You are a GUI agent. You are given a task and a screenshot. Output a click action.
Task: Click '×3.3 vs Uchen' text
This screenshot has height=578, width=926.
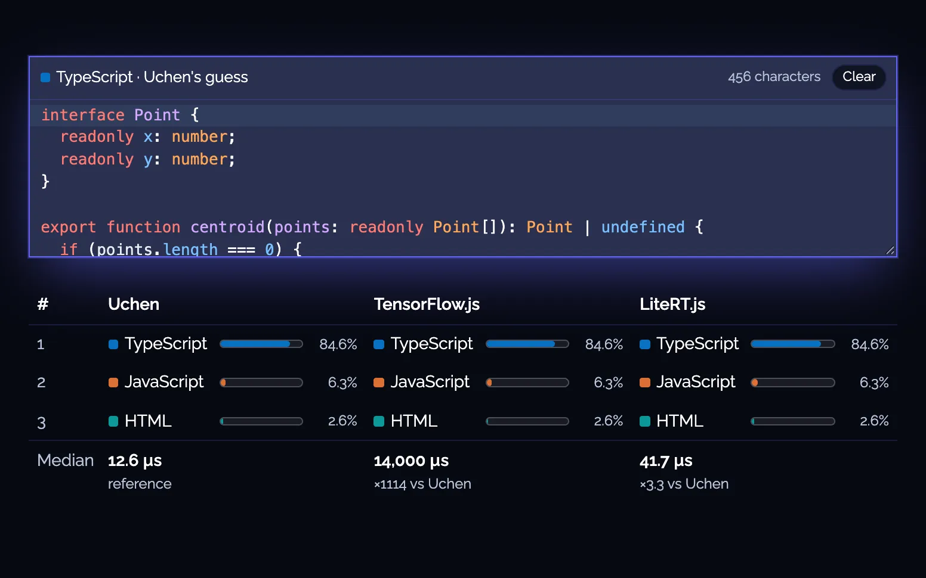click(x=684, y=484)
